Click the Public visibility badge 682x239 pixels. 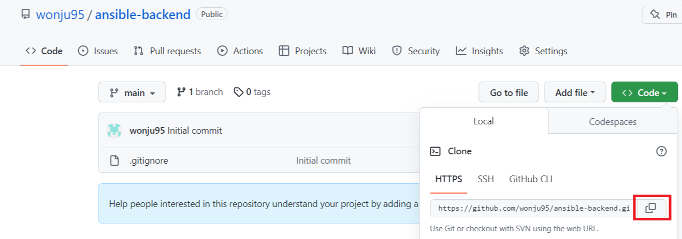212,14
